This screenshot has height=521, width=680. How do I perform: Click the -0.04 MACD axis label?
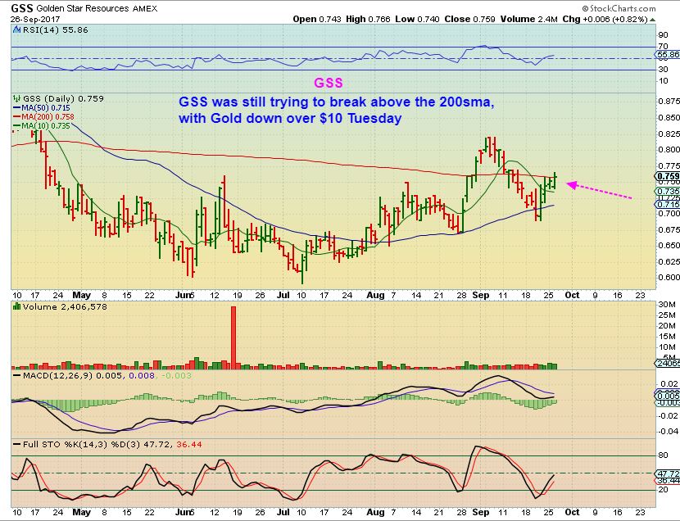point(669,431)
